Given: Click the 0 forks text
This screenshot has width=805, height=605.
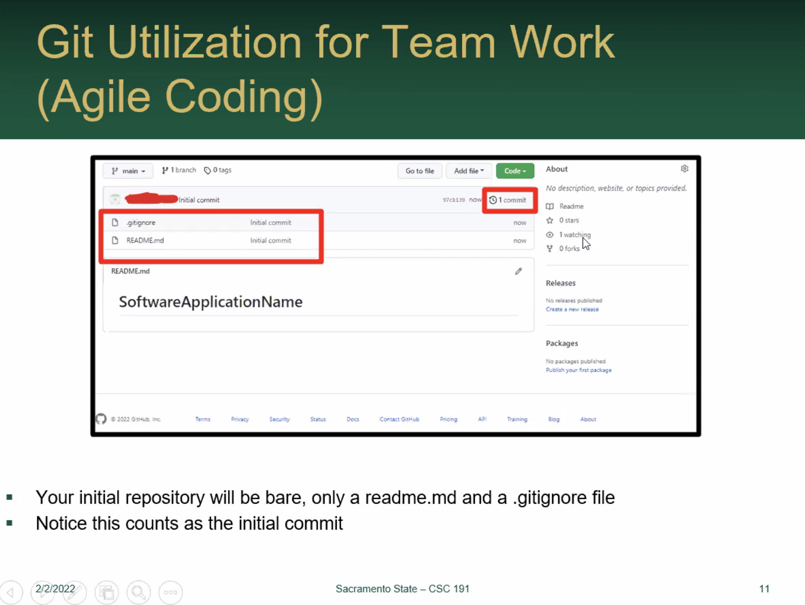Looking at the screenshot, I should (x=569, y=249).
